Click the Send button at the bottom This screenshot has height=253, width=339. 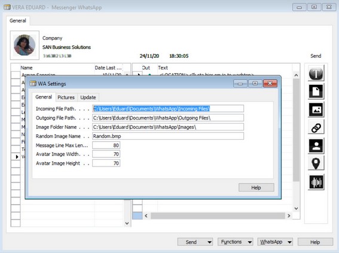point(191,242)
